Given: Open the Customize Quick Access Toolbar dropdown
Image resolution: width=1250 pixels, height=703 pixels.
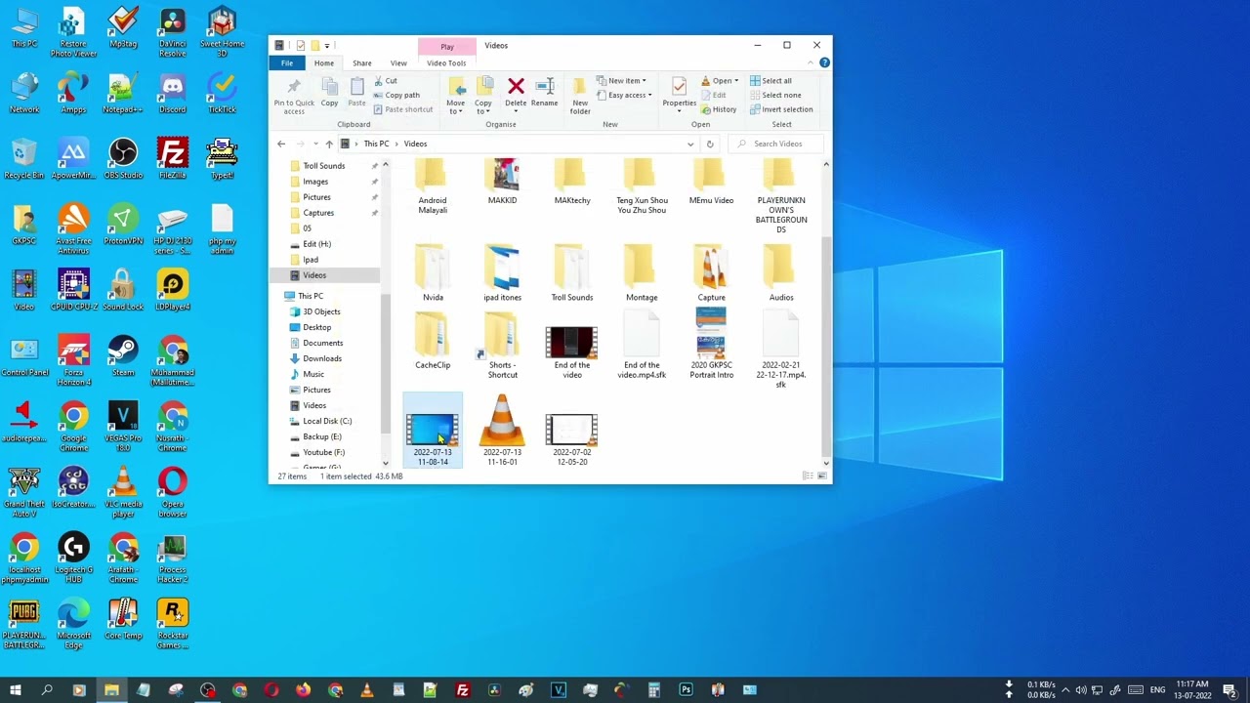Looking at the screenshot, I should (327, 45).
